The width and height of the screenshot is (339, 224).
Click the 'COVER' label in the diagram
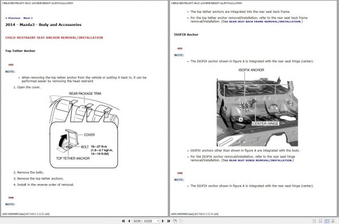(89, 135)
